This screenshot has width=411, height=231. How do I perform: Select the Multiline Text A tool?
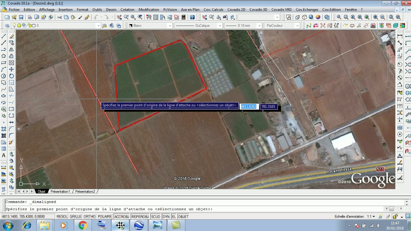point(4,156)
